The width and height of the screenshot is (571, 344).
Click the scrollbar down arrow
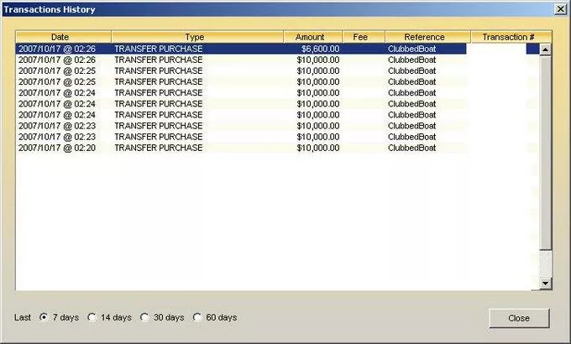point(545,284)
